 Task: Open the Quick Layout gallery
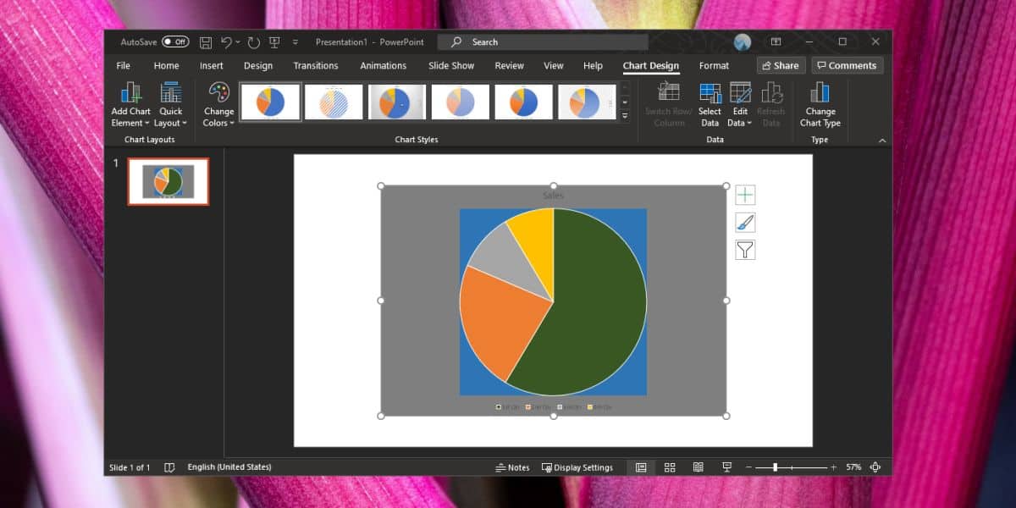point(170,104)
